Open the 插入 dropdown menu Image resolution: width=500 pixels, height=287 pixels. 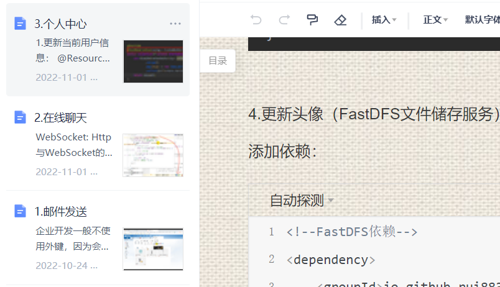(384, 20)
